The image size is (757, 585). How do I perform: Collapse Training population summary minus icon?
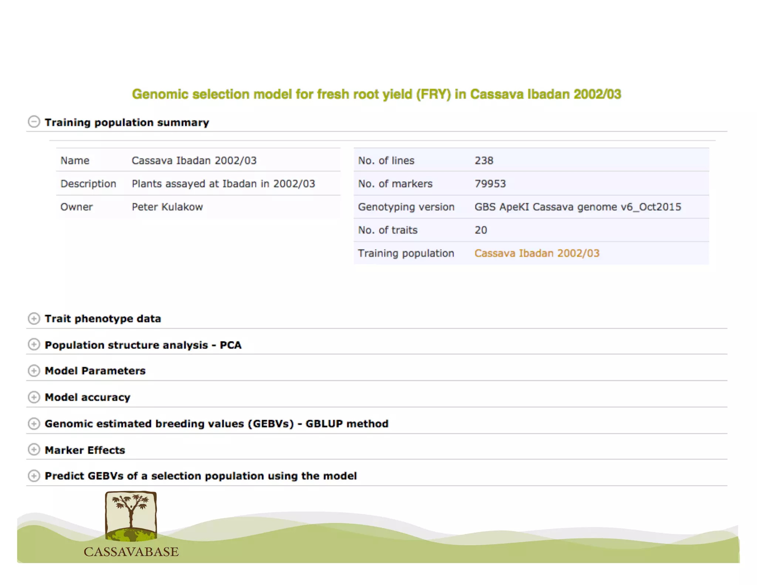click(x=34, y=122)
